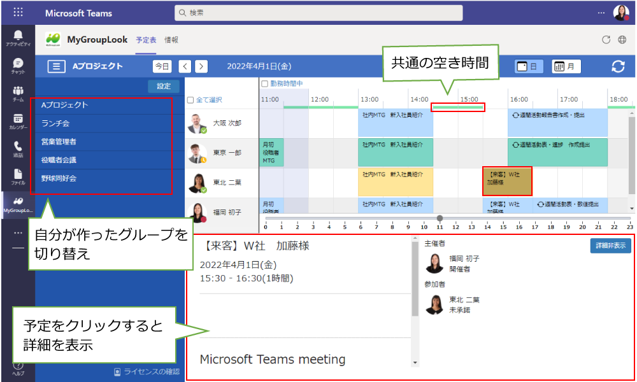Open the Calendar (カレンダー) sidebar icon

(x=17, y=122)
